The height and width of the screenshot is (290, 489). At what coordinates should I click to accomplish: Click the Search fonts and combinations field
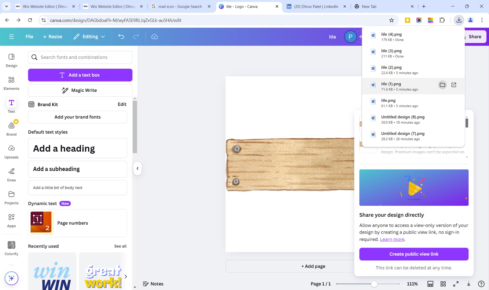[80, 57]
